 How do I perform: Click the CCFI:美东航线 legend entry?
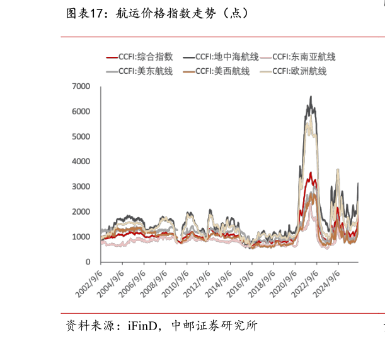tap(139, 71)
